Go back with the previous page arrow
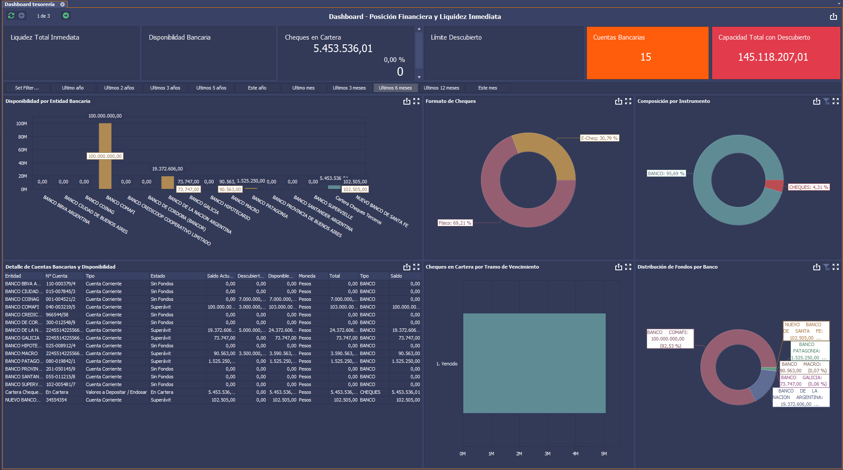 22,16
